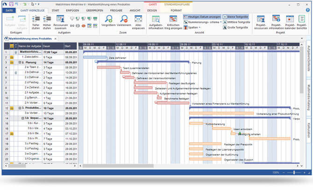Click the yellow note icon in row 12
Image resolution: width=313 pixels, height=190 pixels.
tap(12, 108)
